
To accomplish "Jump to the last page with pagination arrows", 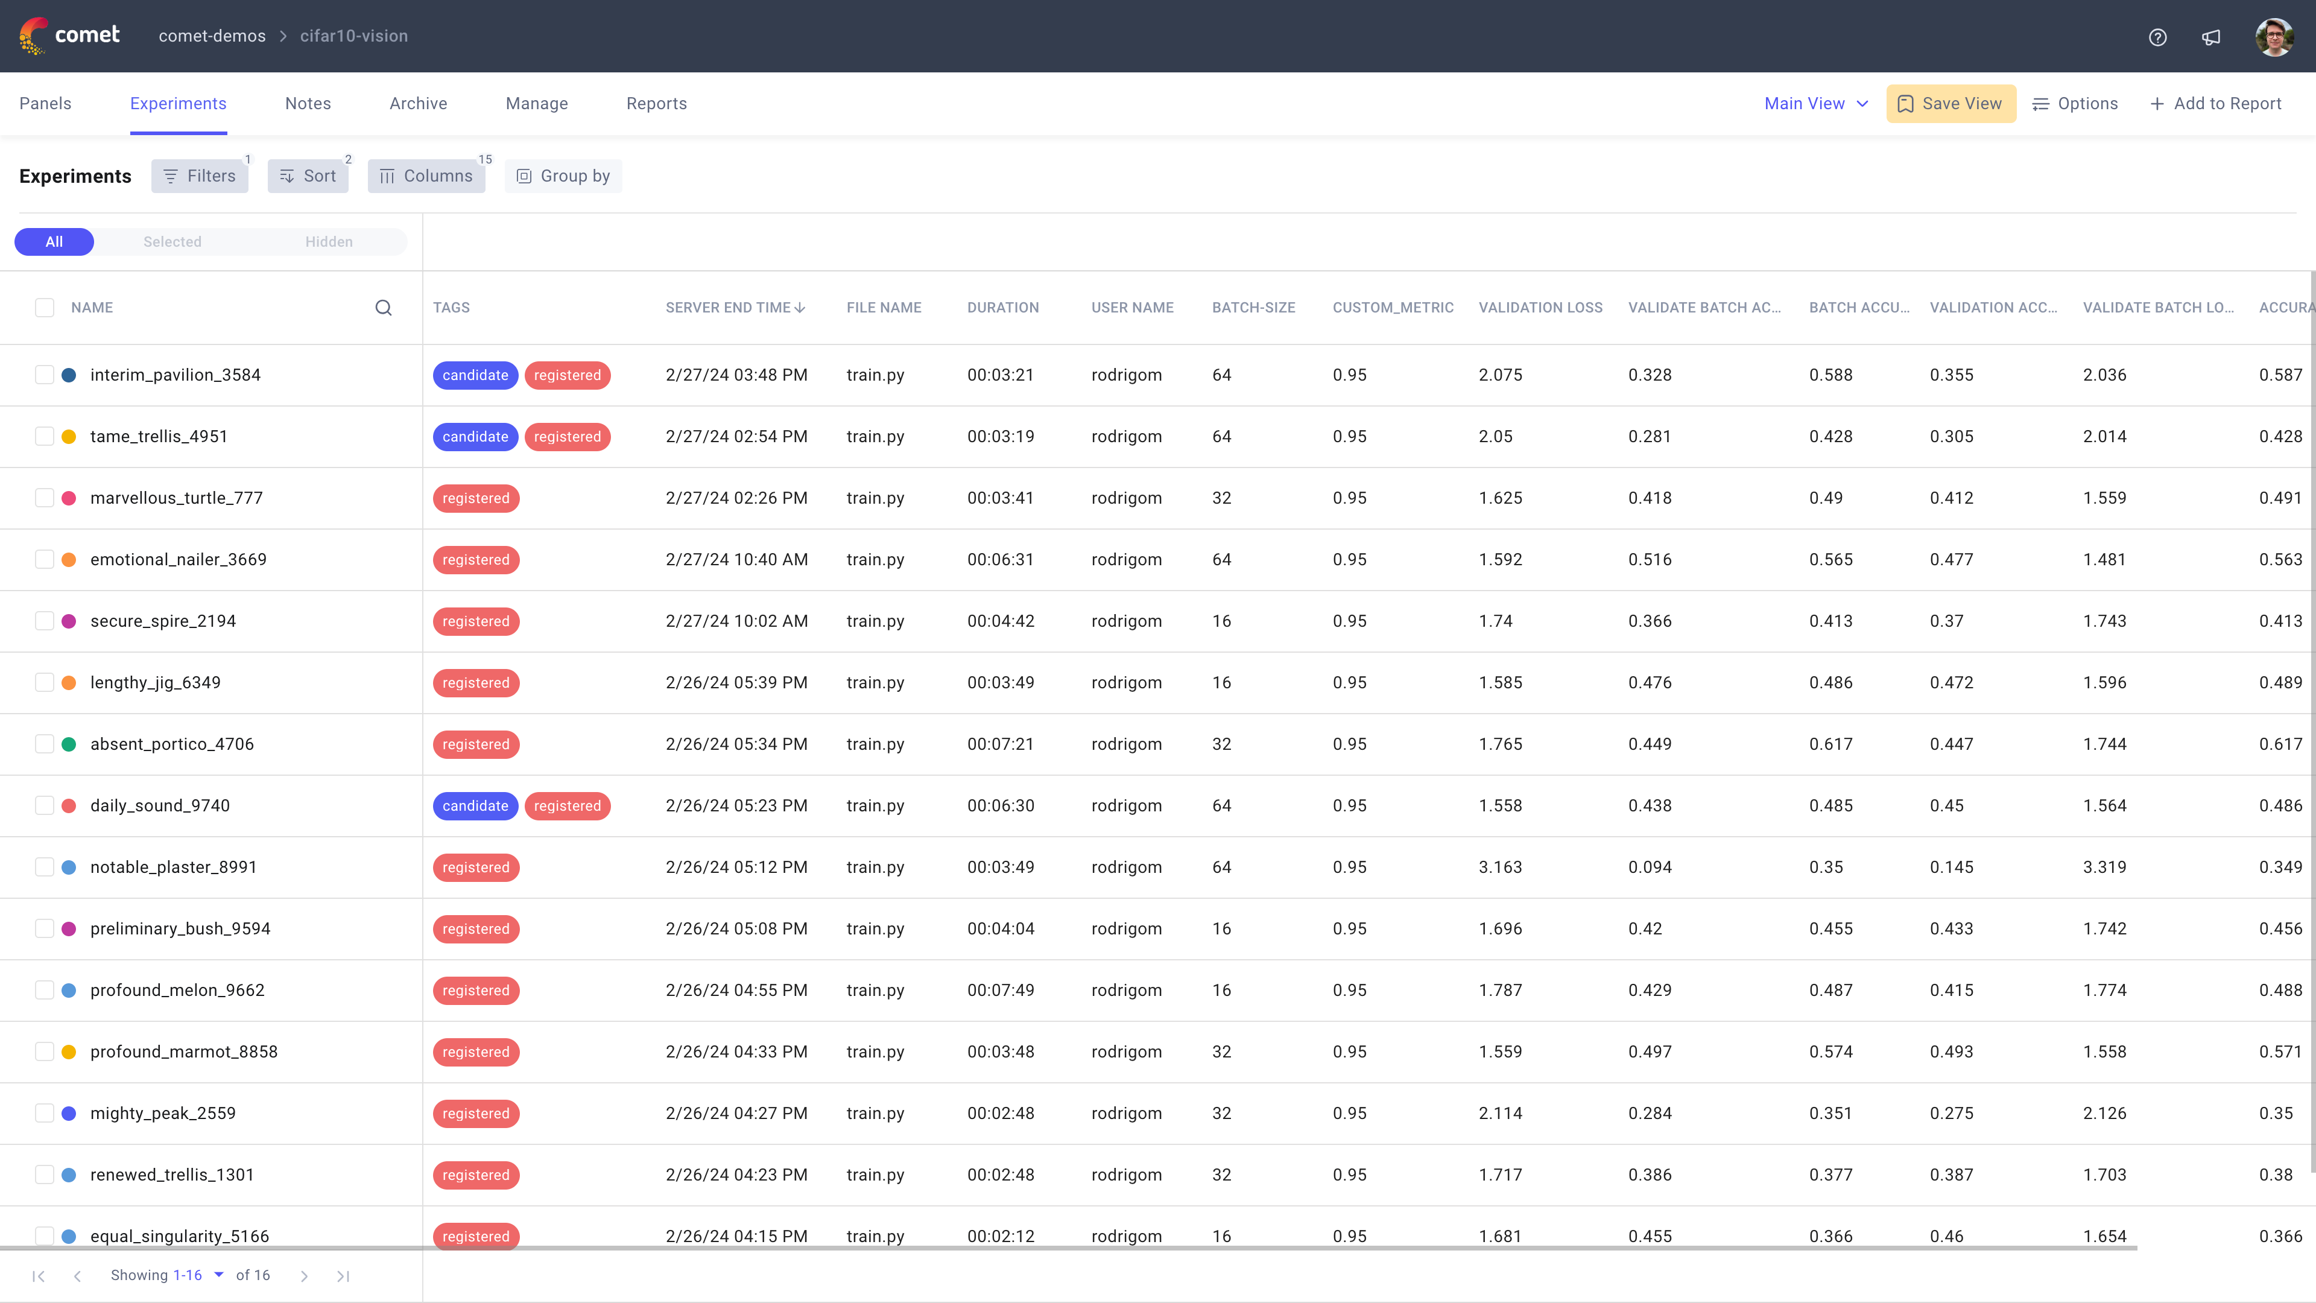I will point(343,1275).
